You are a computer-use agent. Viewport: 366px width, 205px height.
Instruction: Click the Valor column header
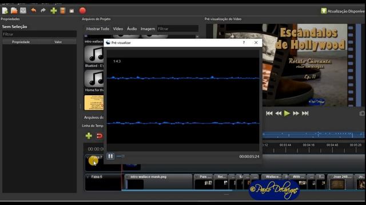pyautogui.click(x=58, y=42)
